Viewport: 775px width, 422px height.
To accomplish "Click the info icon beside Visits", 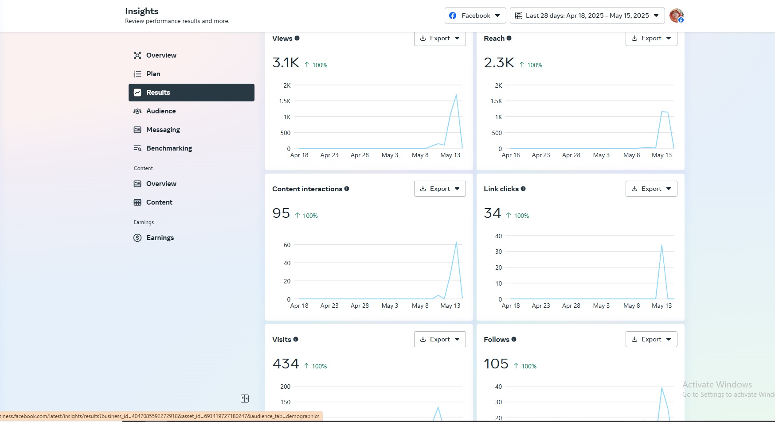I will [296, 339].
